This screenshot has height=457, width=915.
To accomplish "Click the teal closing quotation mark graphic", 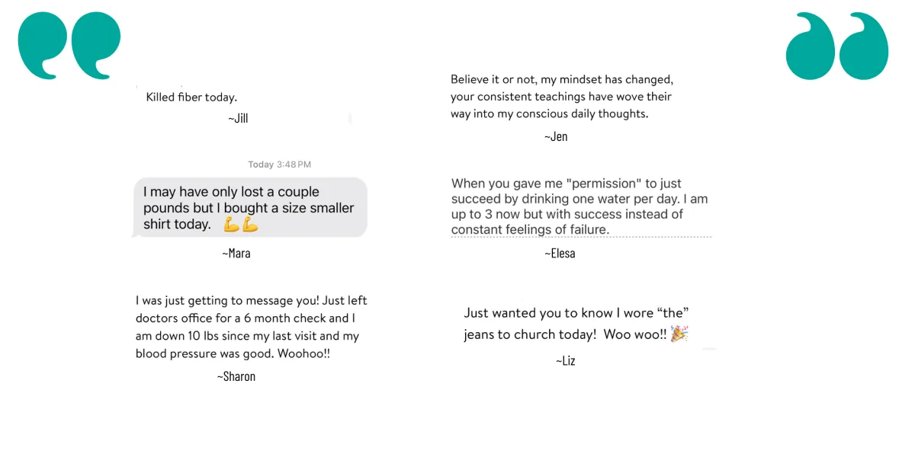I will click(837, 46).
